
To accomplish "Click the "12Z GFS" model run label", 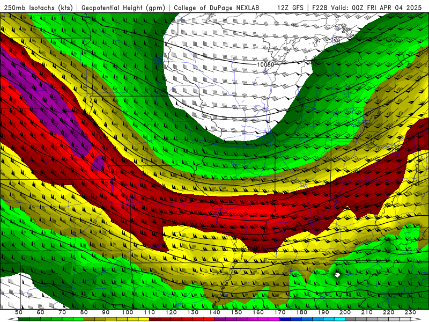I will (x=290, y=8).
